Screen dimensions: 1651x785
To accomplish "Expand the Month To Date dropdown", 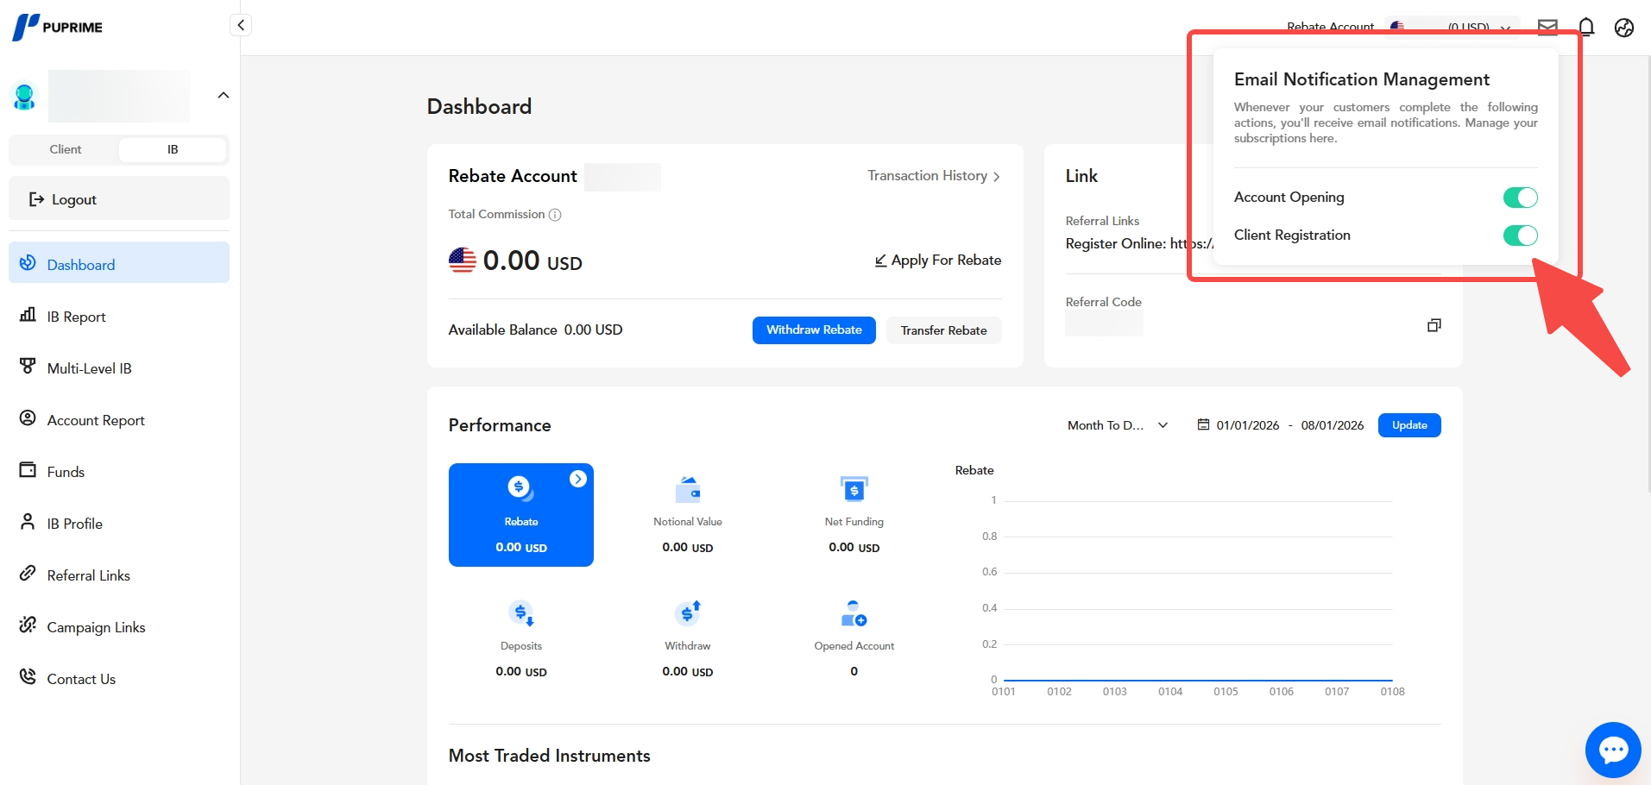I will [1117, 425].
